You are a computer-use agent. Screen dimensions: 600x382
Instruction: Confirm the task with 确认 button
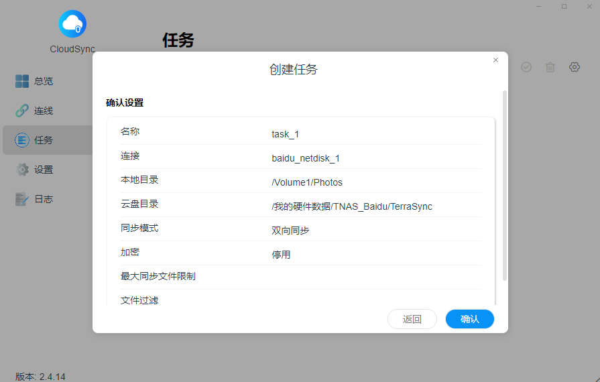[x=469, y=319]
